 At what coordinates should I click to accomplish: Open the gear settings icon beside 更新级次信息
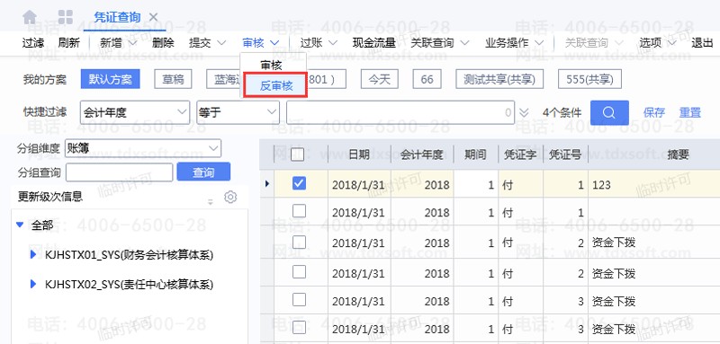[230, 197]
